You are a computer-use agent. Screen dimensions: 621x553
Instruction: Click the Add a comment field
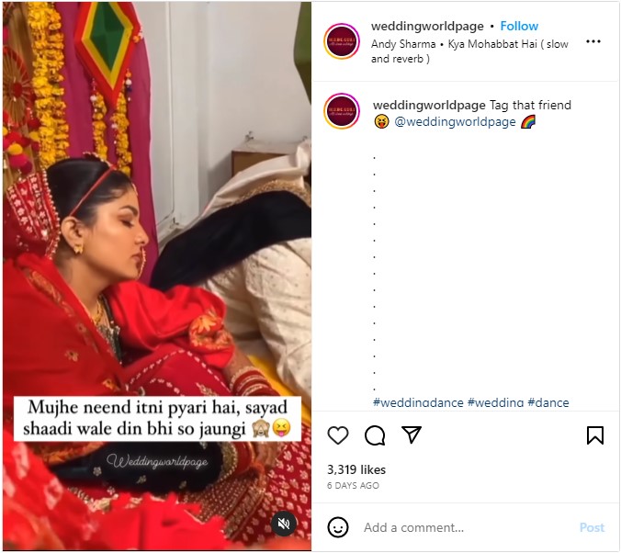point(468,527)
